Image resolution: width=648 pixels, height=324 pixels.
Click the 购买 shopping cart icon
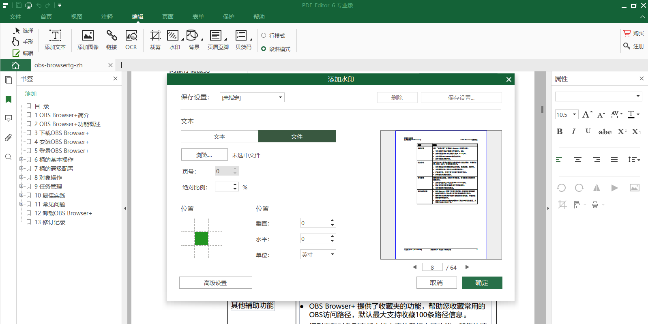coord(627,33)
